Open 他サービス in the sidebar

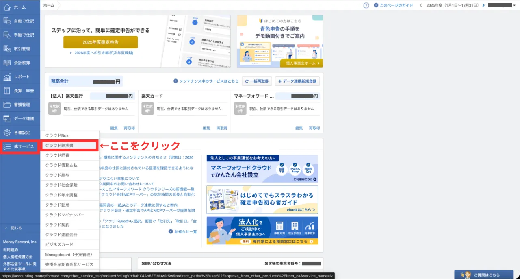tap(20, 146)
